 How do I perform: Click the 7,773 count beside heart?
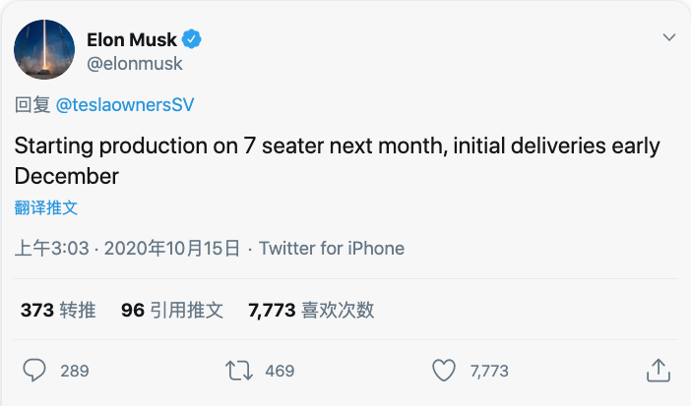[x=489, y=371]
